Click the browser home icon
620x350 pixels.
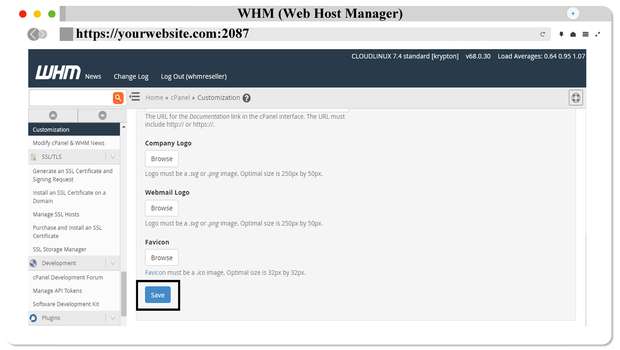pyautogui.click(x=573, y=34)
